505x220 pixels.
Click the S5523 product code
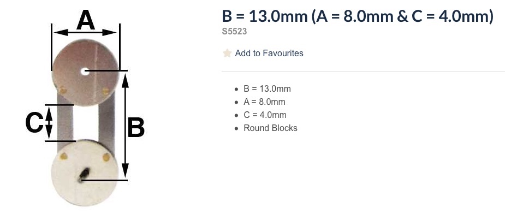click(234, 32)
